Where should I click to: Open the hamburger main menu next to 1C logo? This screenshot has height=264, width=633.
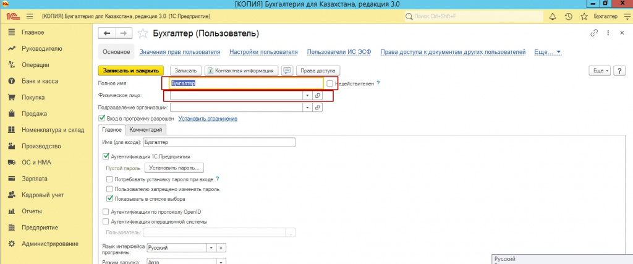click(x=30, y=17)
